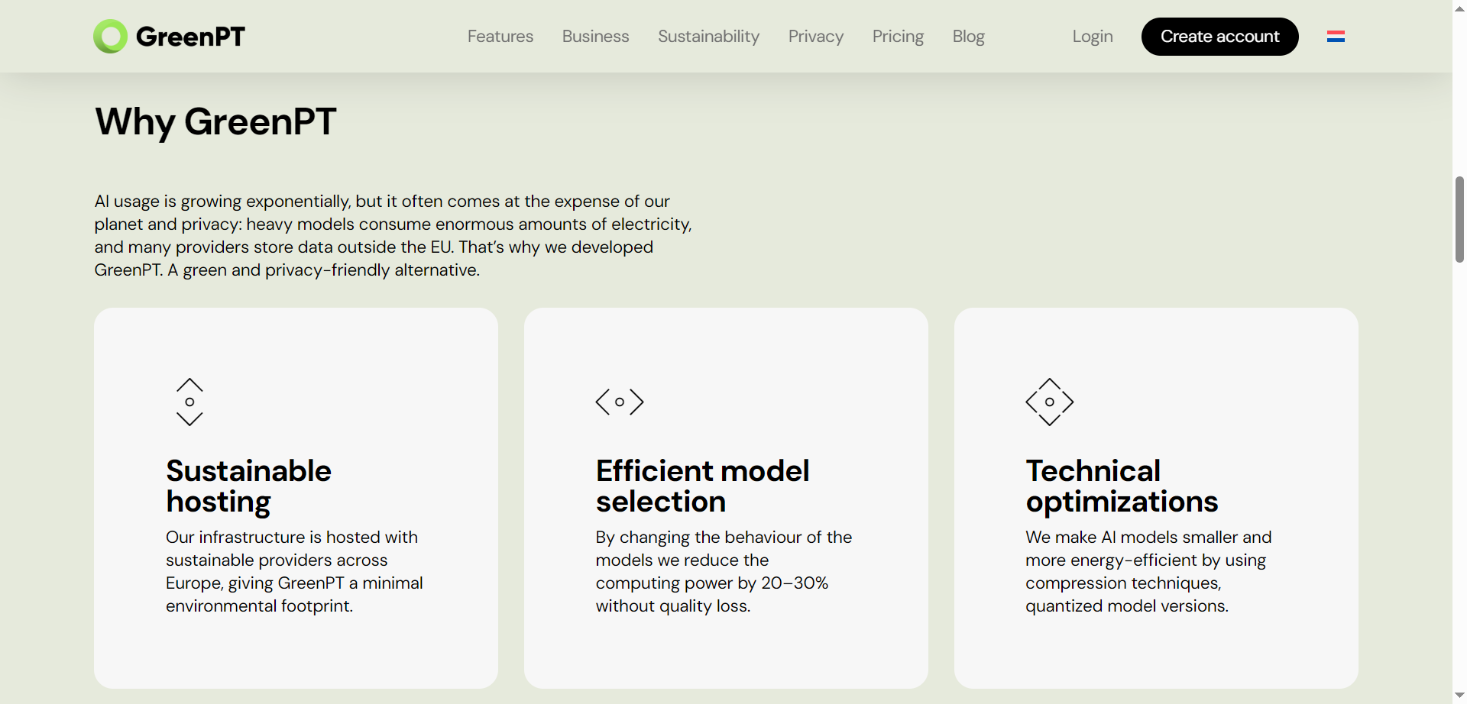Click the Login link
Screen dimensions: 1467x704
coord(1093,37)
